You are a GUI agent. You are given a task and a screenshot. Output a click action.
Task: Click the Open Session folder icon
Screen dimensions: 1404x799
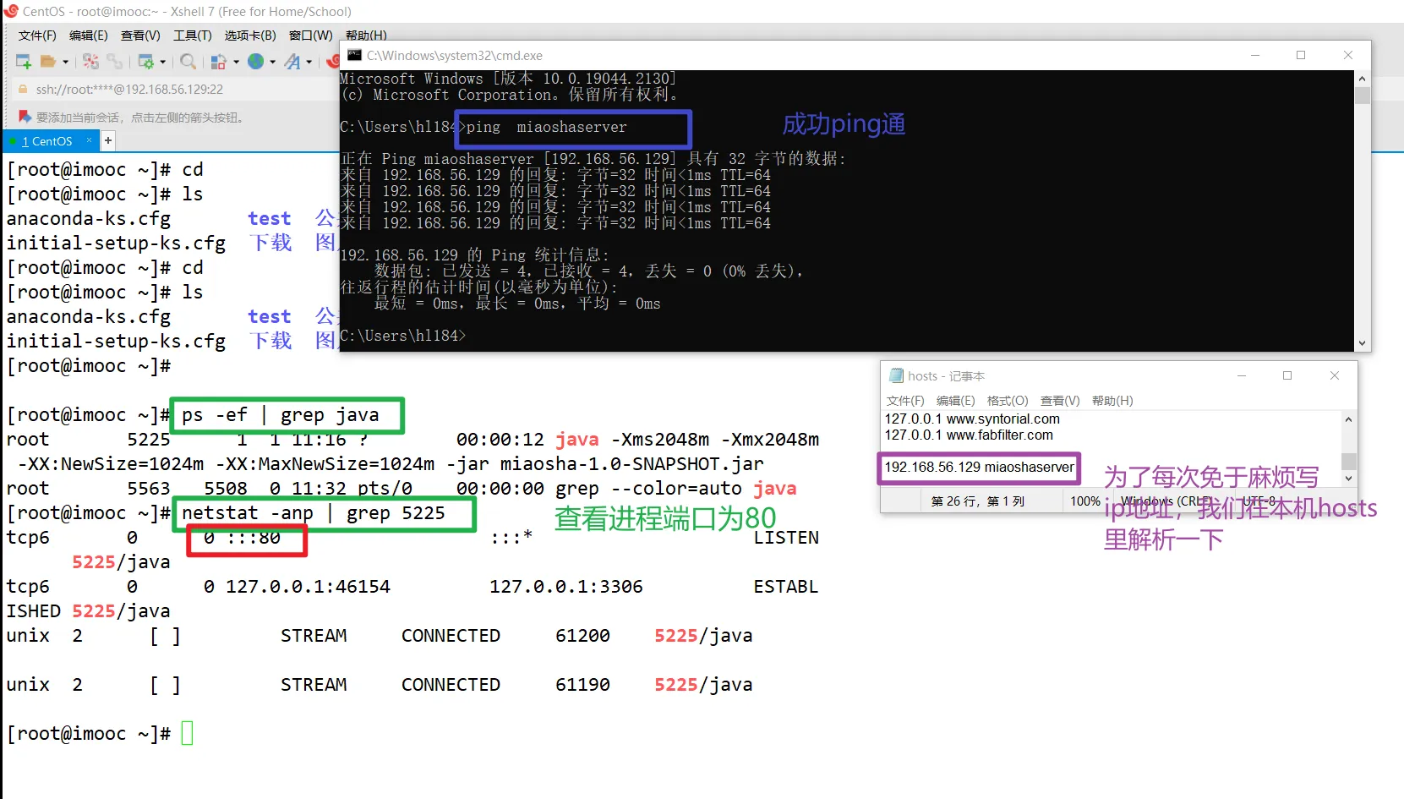click(x=48, y=62)
